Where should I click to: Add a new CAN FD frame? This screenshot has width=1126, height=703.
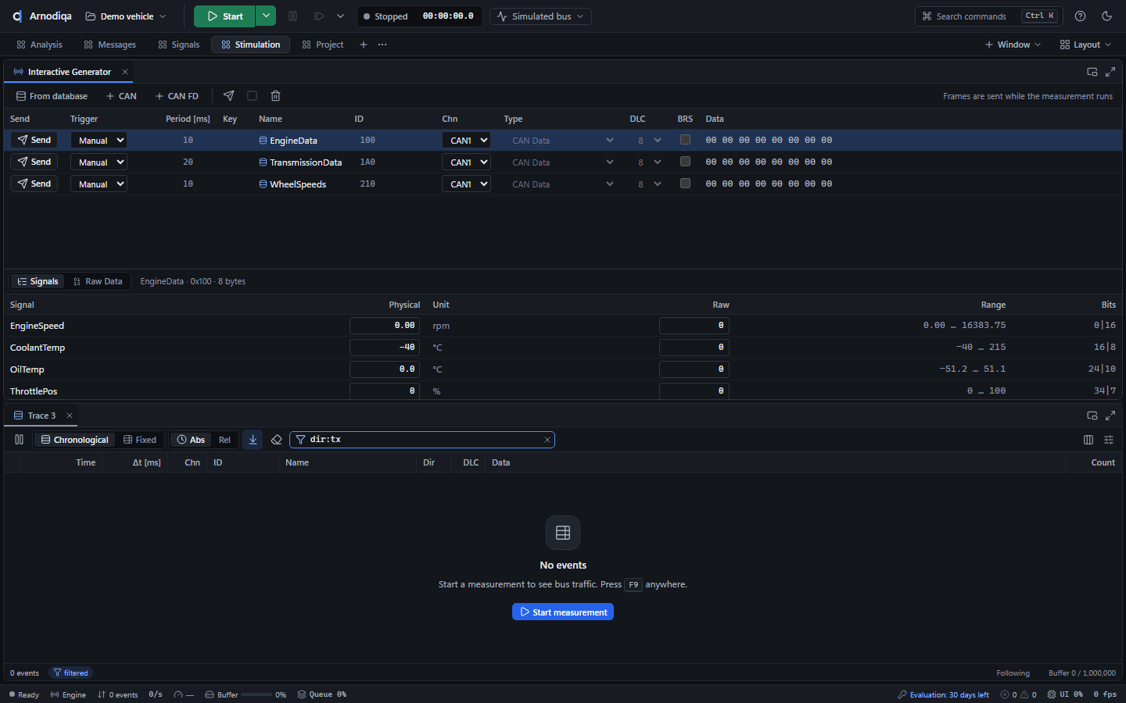coord(177,96)
